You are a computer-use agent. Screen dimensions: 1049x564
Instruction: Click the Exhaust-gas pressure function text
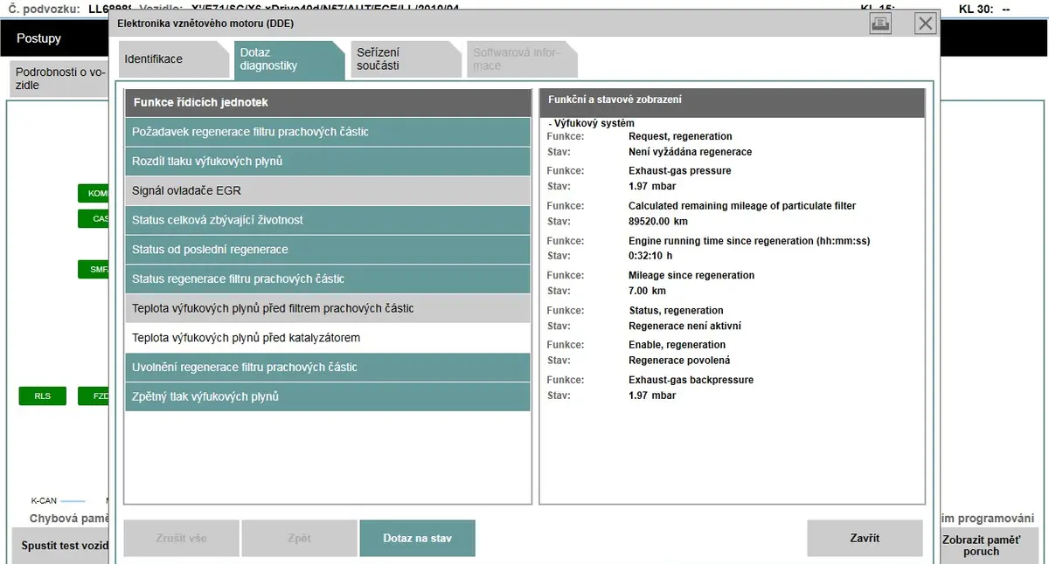click(680, 171)
